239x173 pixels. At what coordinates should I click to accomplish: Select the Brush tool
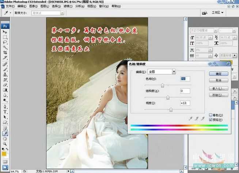5,69
